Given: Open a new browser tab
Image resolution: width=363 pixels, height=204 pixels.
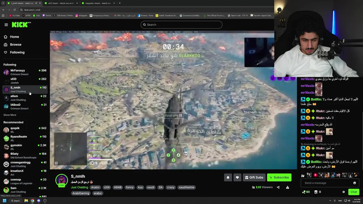Looking at the screenshot, I should pyautogui.click(x=120, y=3).
